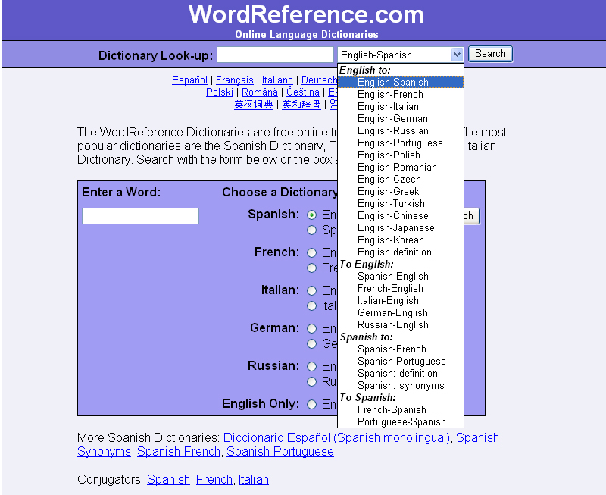This screenshot has height=495, width=606.
Task: Open the Čeština language link
Action: (x=303, y=92)
